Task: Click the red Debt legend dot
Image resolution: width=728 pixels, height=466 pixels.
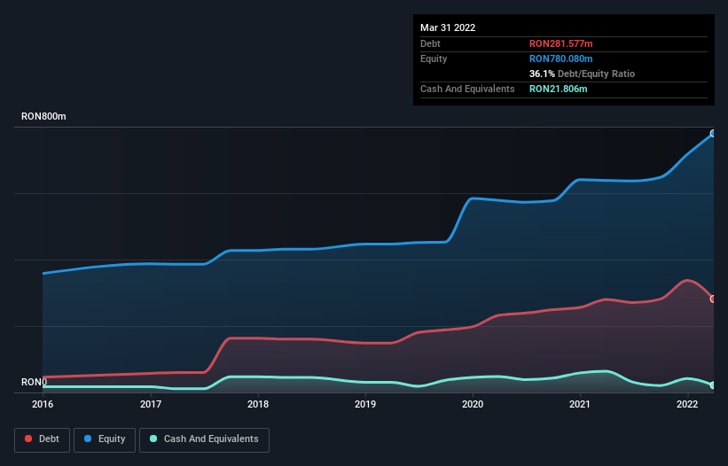Action: coord(28,439)
